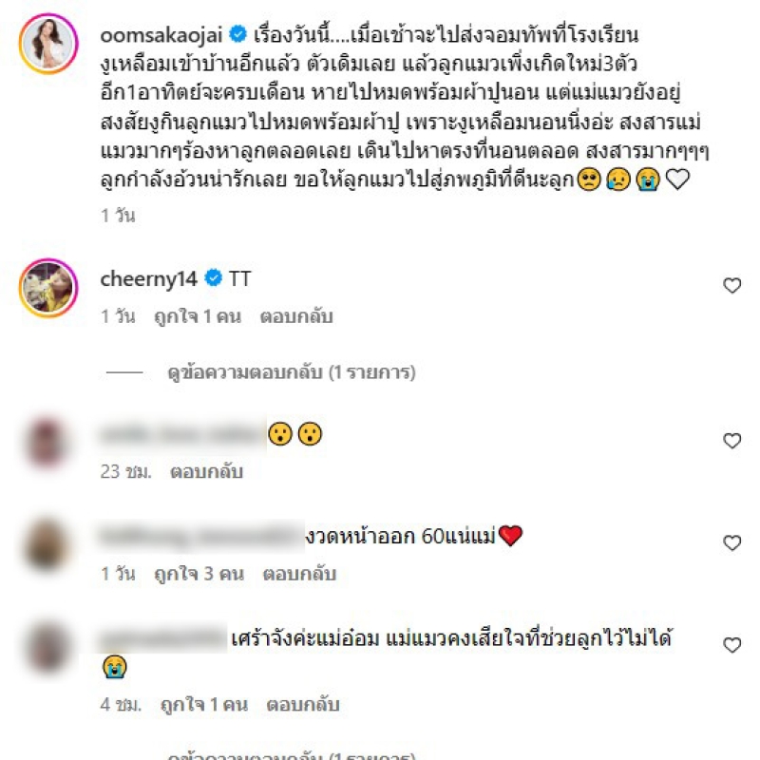Click the cheerny14 username link
Screen dimensions: 760x760
tap(148, 278)
